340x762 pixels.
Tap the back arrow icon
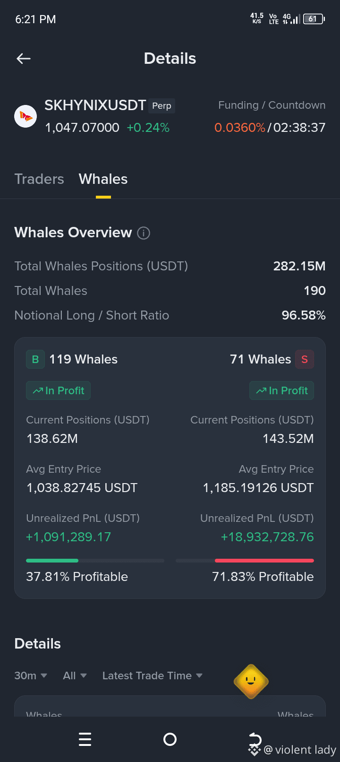[x=24, y=59]
